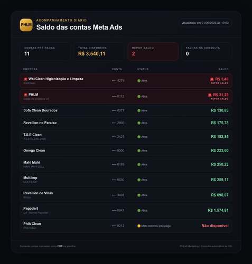Click the Saldo column header

click(223, 69)
